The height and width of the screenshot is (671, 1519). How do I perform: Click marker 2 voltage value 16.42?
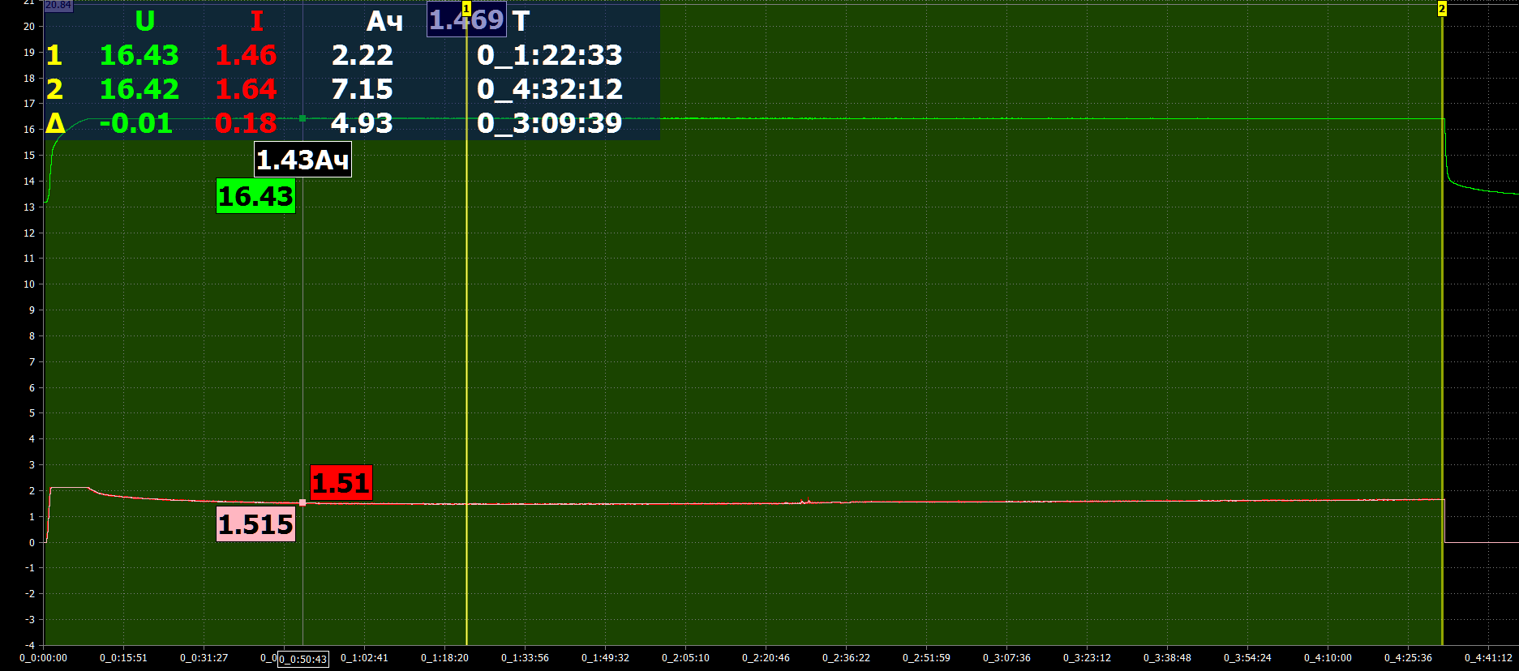pyautogui.click(x=139, y=89)
